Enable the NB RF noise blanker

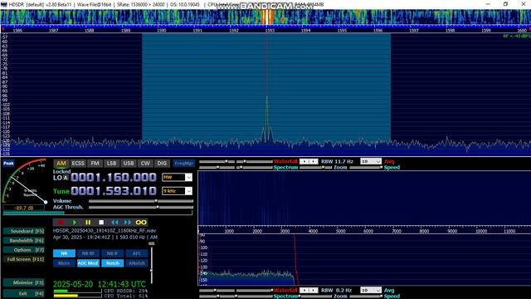(x=88, y=253)
